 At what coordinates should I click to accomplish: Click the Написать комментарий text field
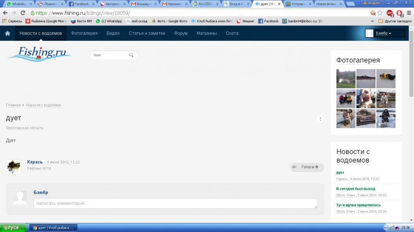coord(176,204)
